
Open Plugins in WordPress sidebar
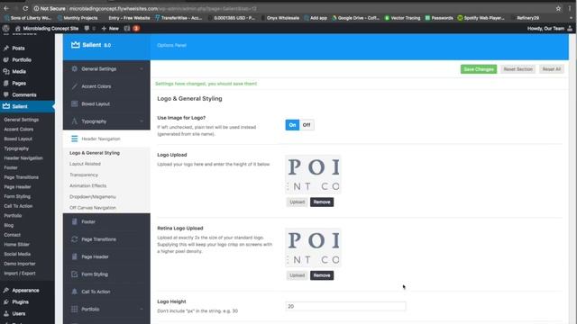(x=20, y=302)
